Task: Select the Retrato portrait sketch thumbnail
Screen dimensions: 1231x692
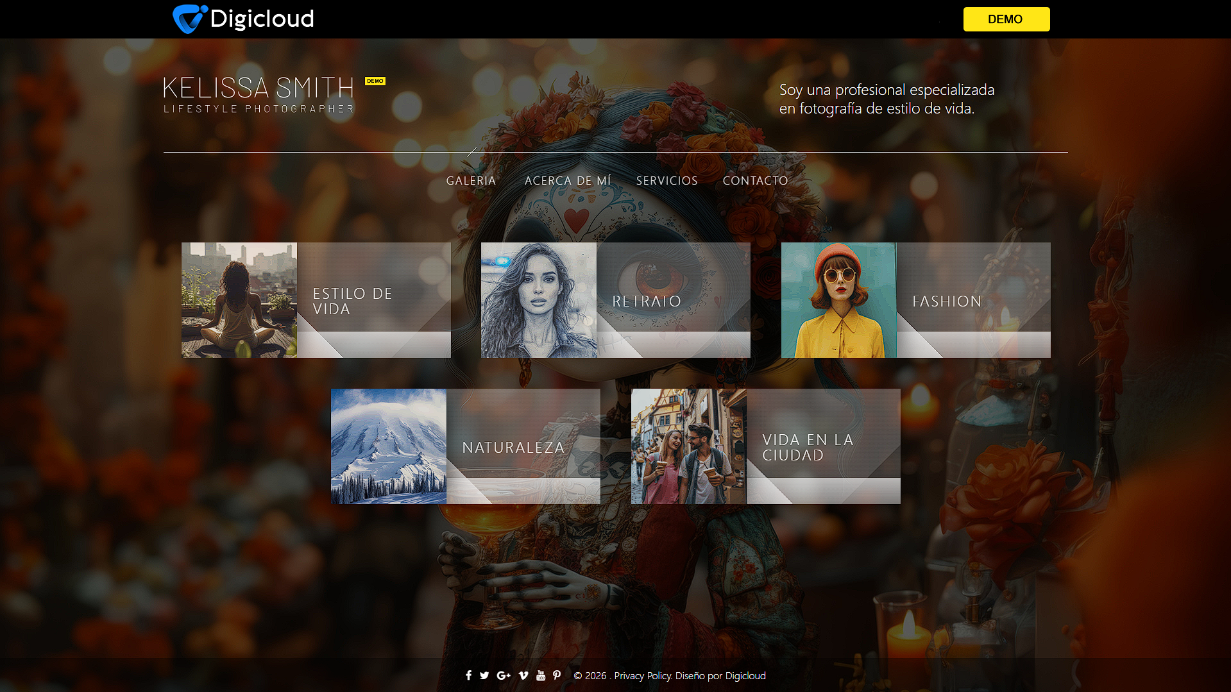Action: 539,300
